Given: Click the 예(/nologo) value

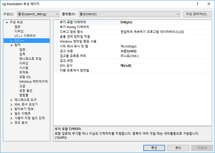Looking at the screenshot, I should pyautogui.click(x=128, y=46).
